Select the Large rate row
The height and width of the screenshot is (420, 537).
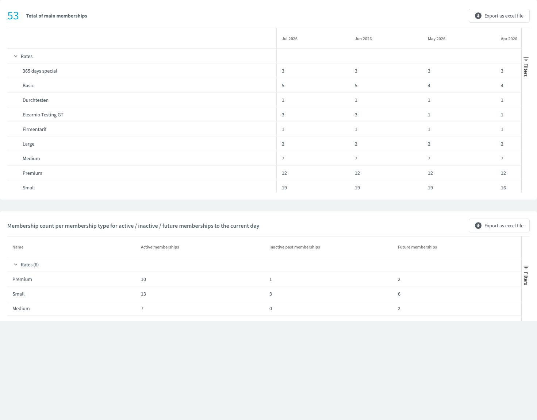tap(264, 144)
